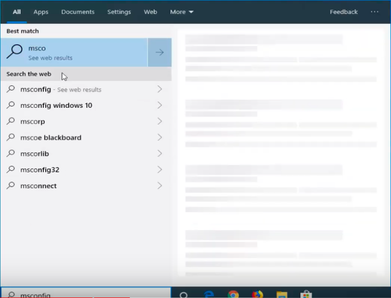Launch Microsoft Edge from taskbar
391x298 pixels.
coord(209,294)
